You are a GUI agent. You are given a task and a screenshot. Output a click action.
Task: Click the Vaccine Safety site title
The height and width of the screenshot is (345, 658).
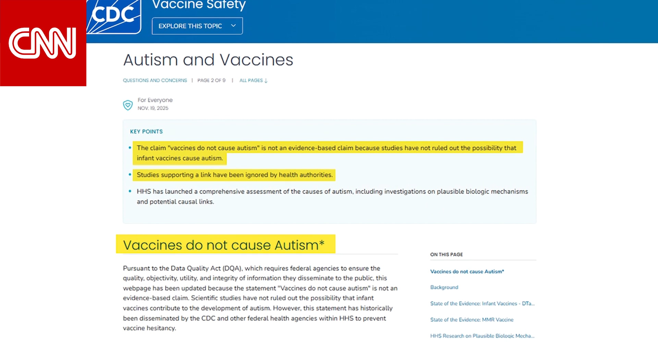pyautogui.click(x=199, y=5)
